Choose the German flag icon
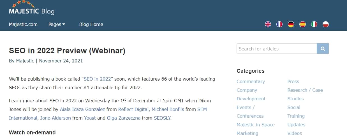 [291, 24]
